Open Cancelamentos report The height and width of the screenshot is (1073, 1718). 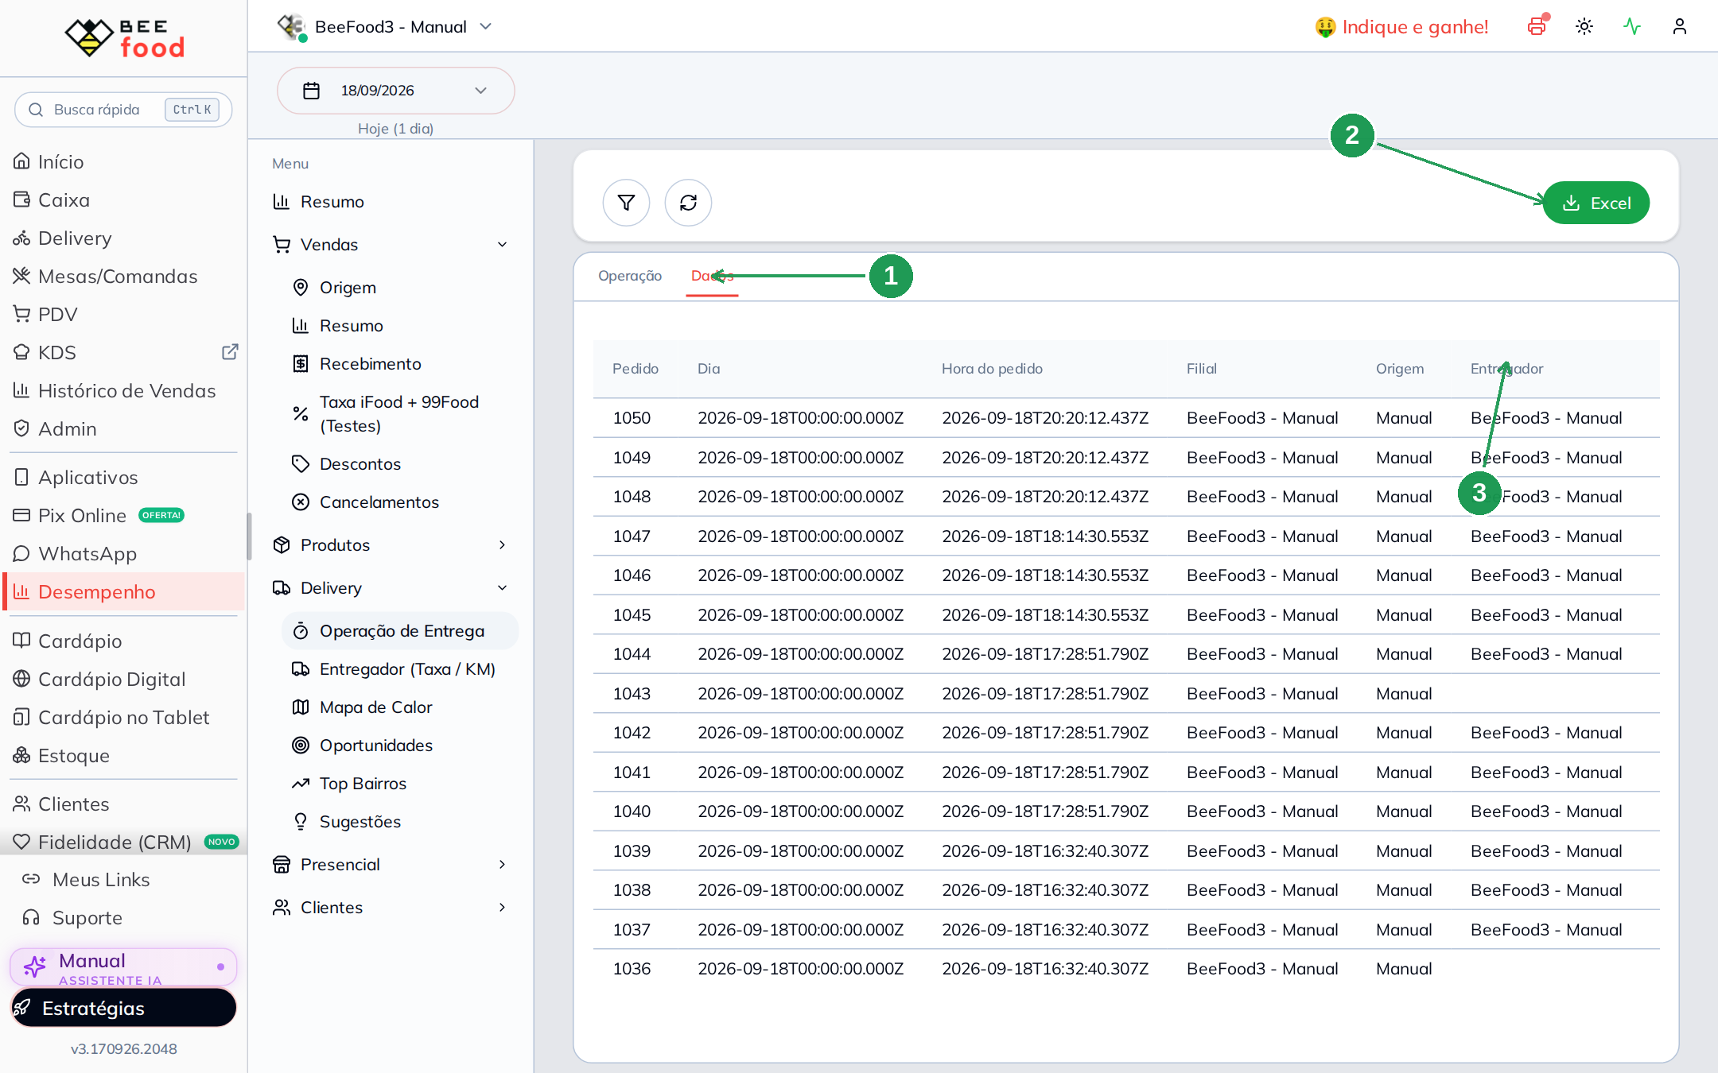tap(400, 502)
